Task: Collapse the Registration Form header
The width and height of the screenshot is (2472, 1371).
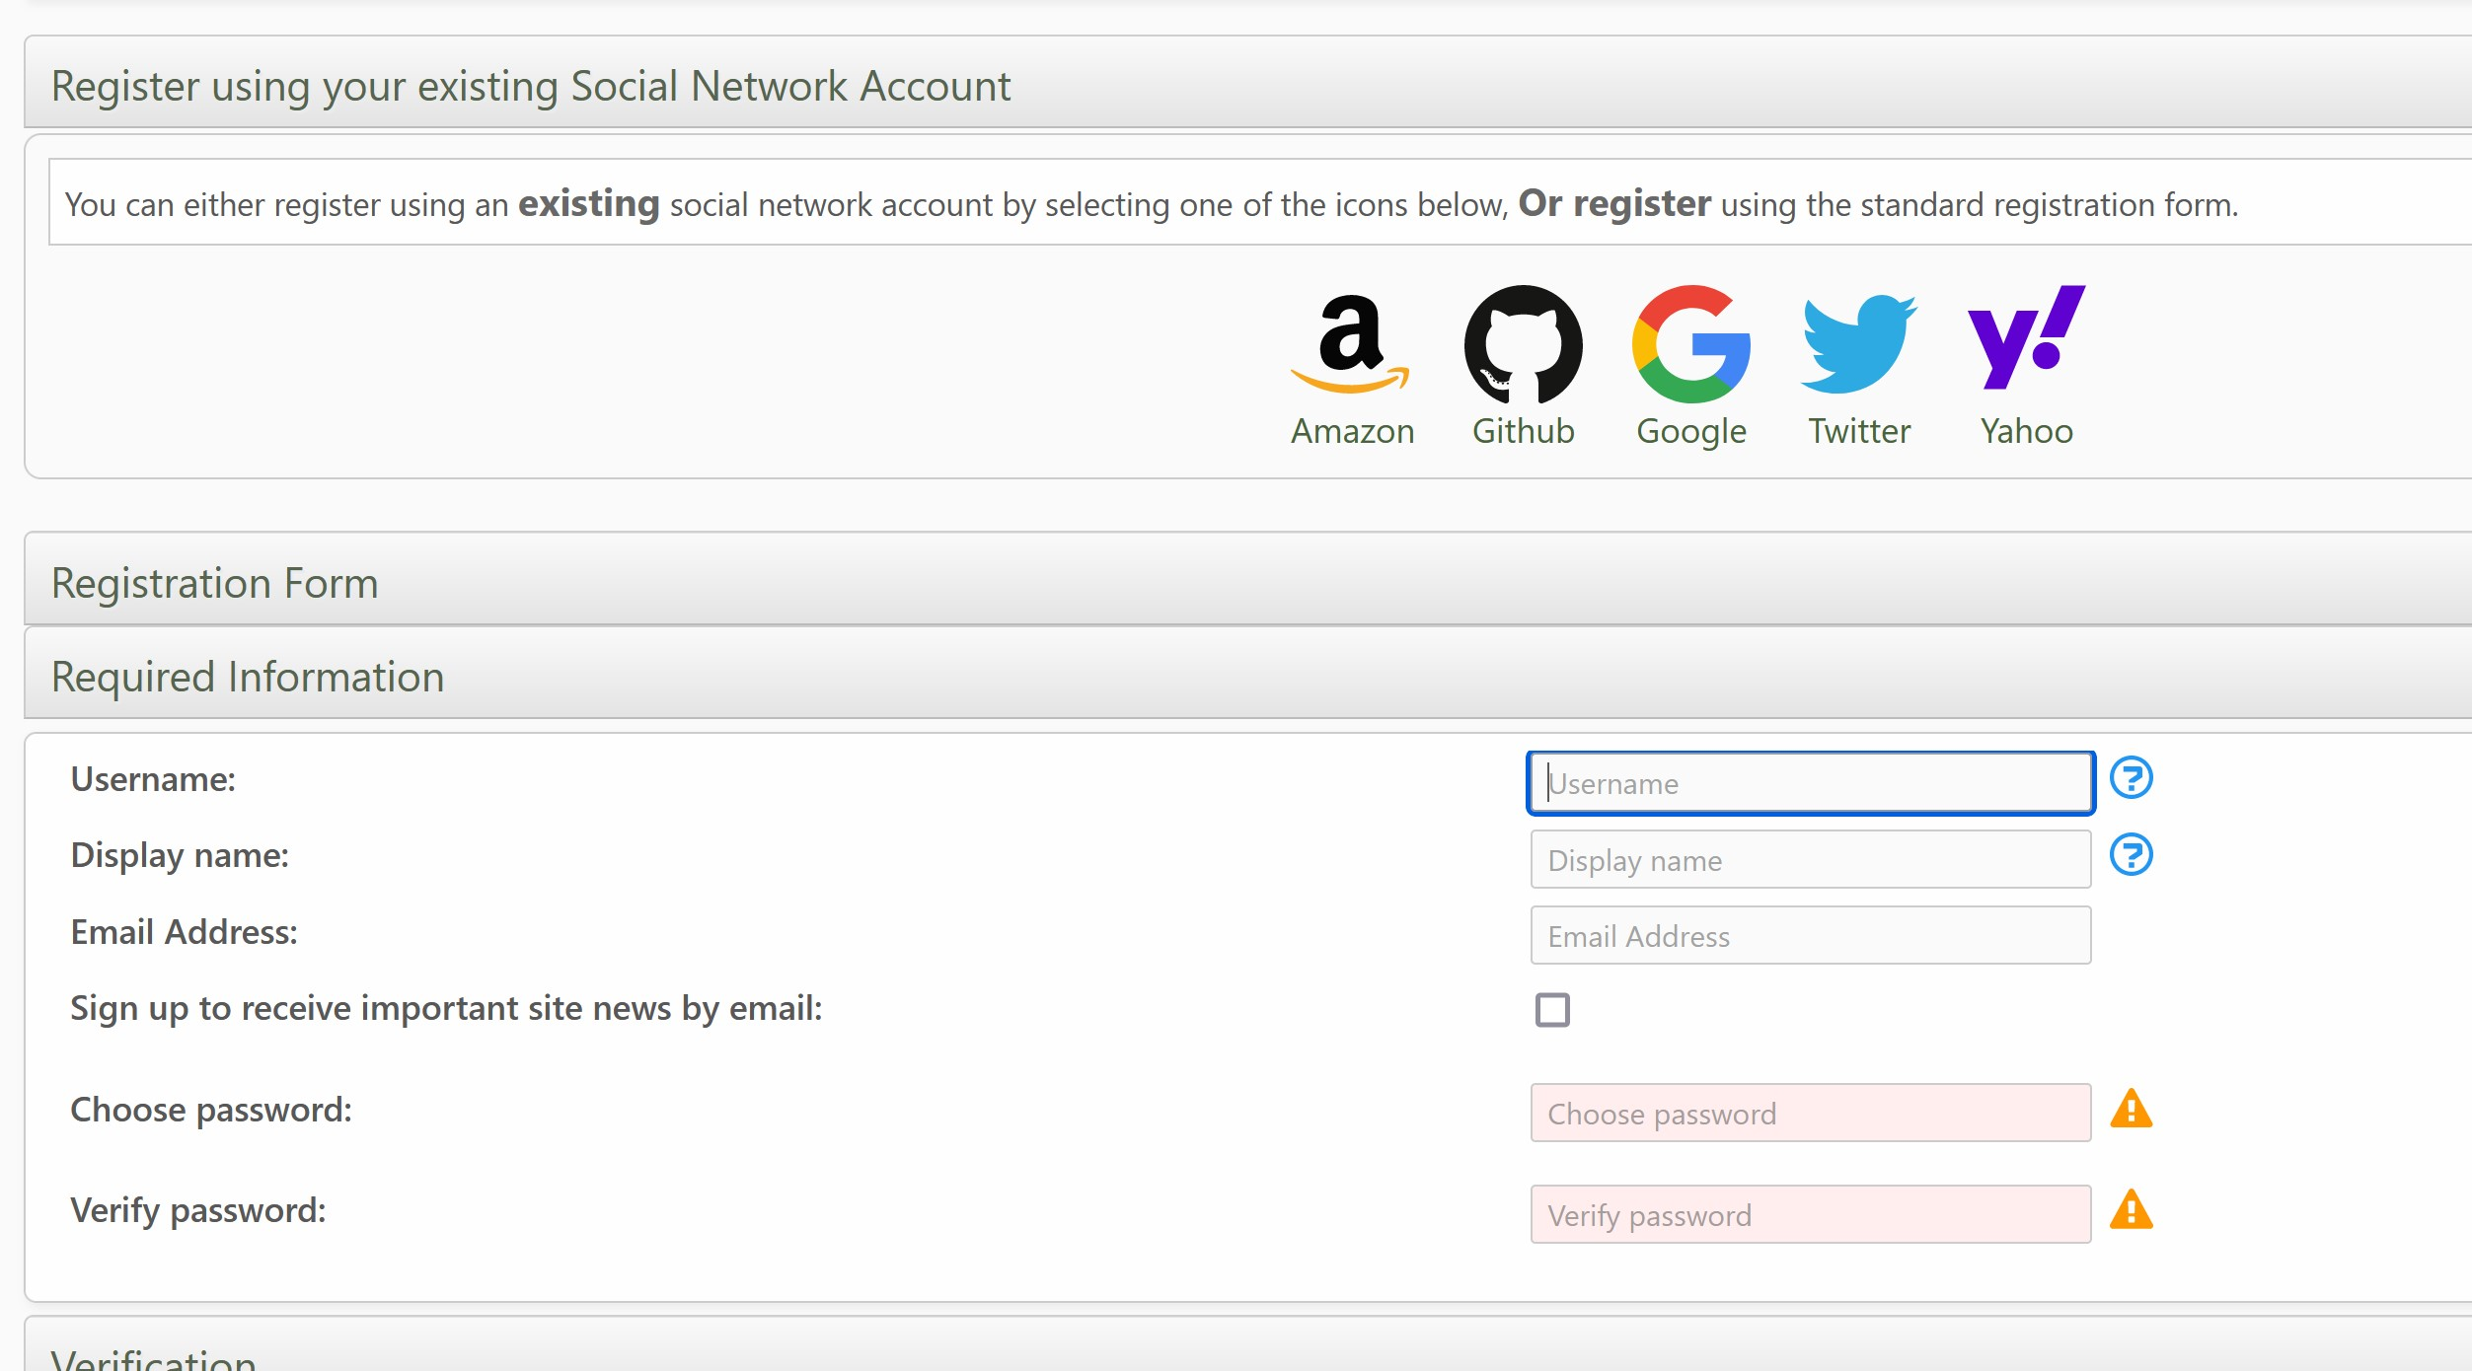Action: point(215,583)
